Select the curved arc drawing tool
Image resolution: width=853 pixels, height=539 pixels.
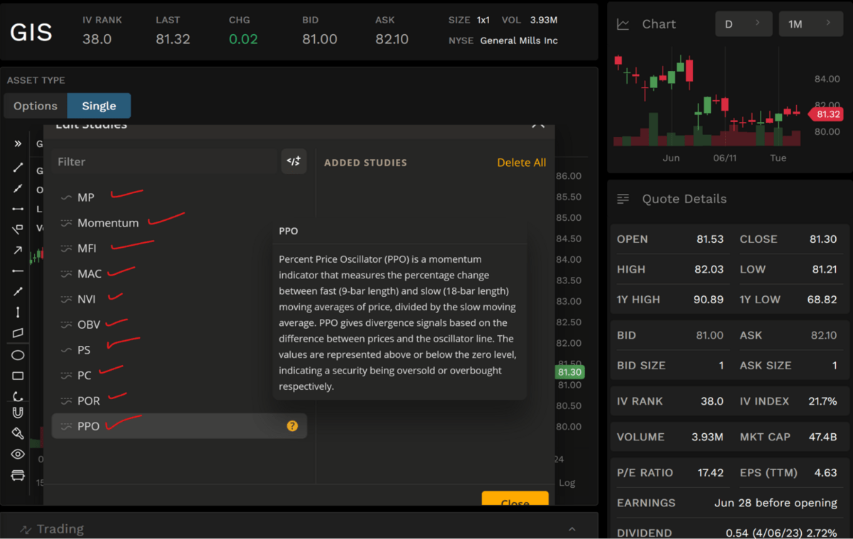click(x=18, y=396)
